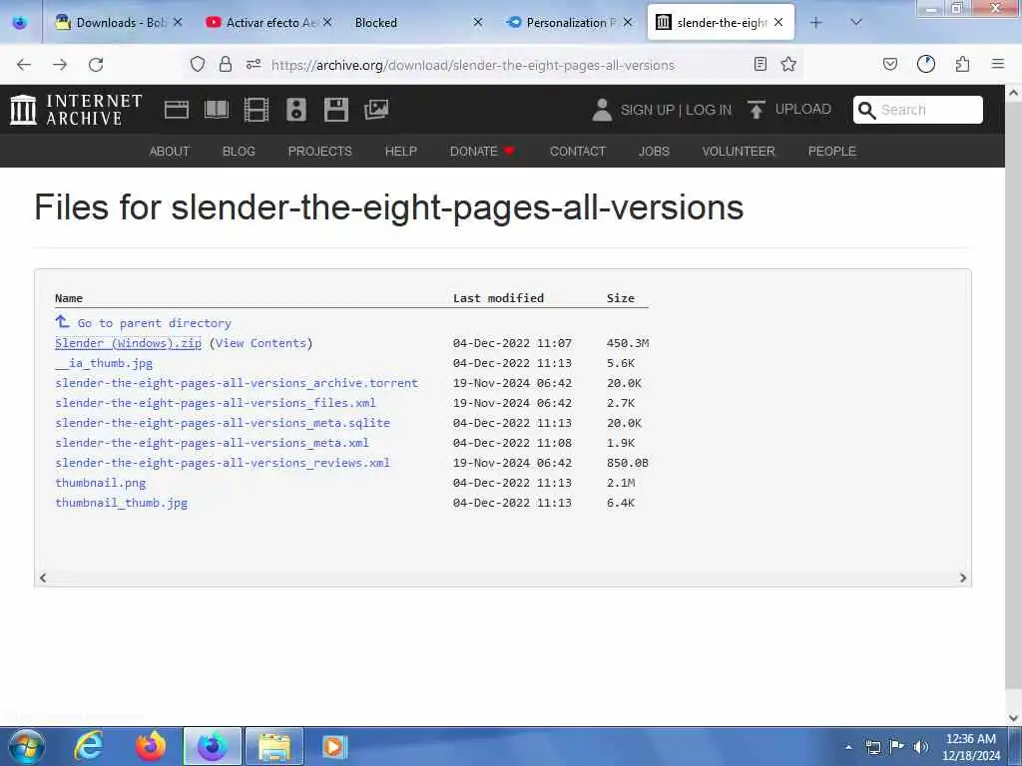Open the all-versions_meta.sqlite link
The image size is (1022, 766).
(x=223, y=423)
